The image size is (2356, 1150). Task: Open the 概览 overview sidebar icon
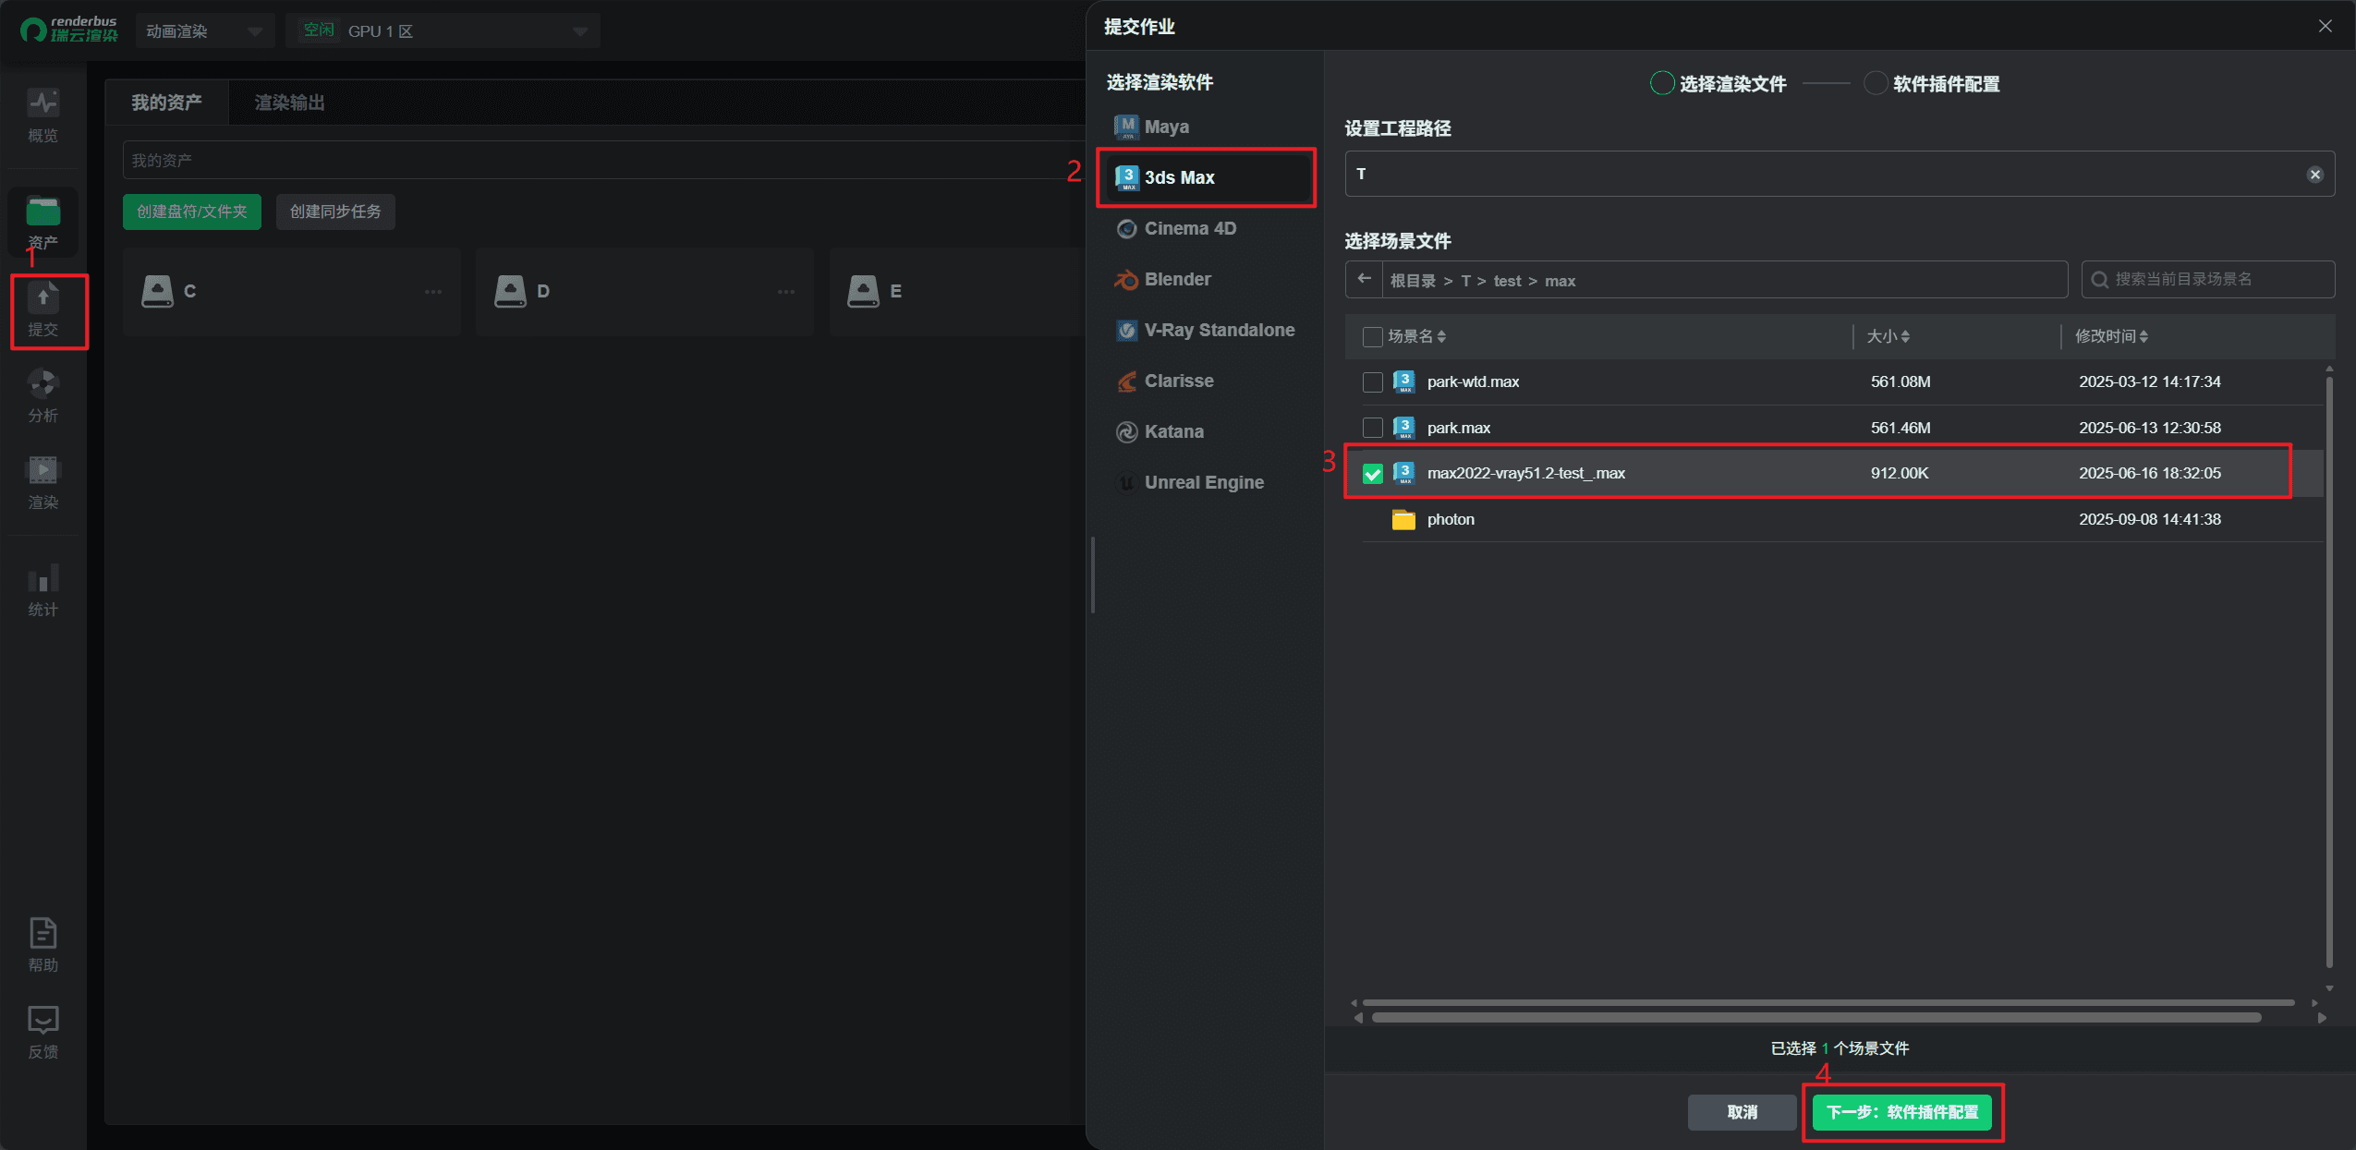43,115
